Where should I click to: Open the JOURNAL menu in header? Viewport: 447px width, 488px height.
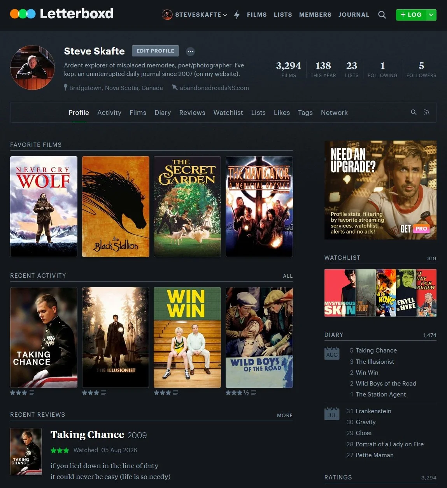[354, 15]
